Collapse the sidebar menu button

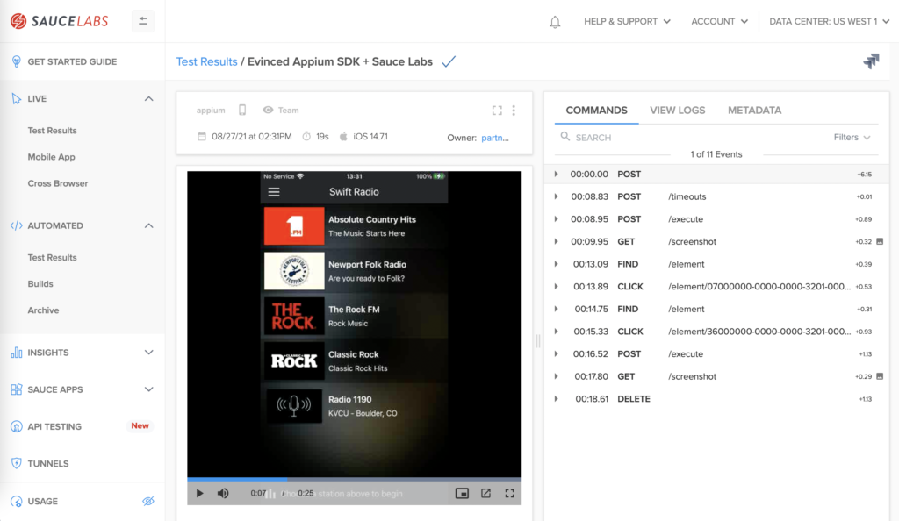pyautogui.click(x=143, y=21)
